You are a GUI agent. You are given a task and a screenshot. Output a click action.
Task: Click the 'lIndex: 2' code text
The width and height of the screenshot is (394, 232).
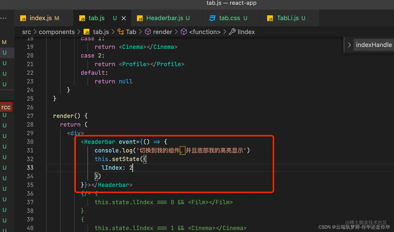(x=117, y=168)
